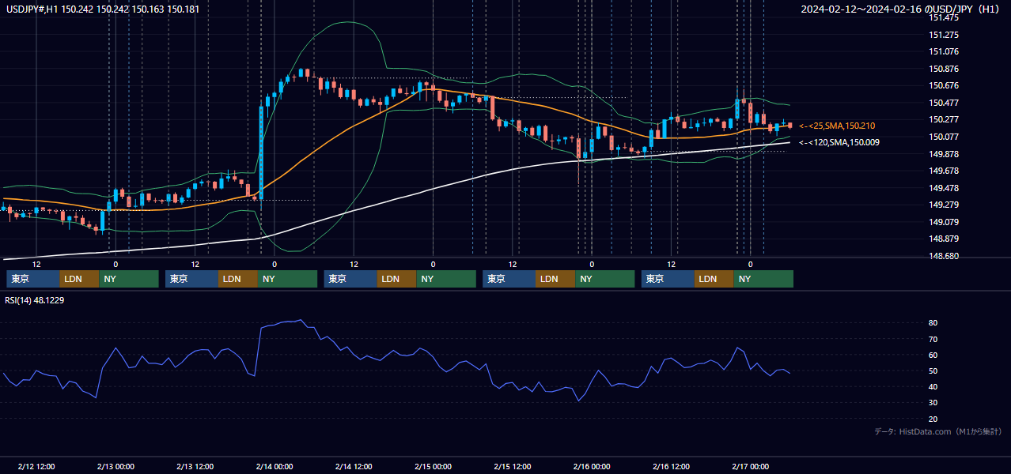Click the 2/12 12:00 time axis label
Screen dimensions: 1011x474
pyautogui.click(x=36, y=466)
